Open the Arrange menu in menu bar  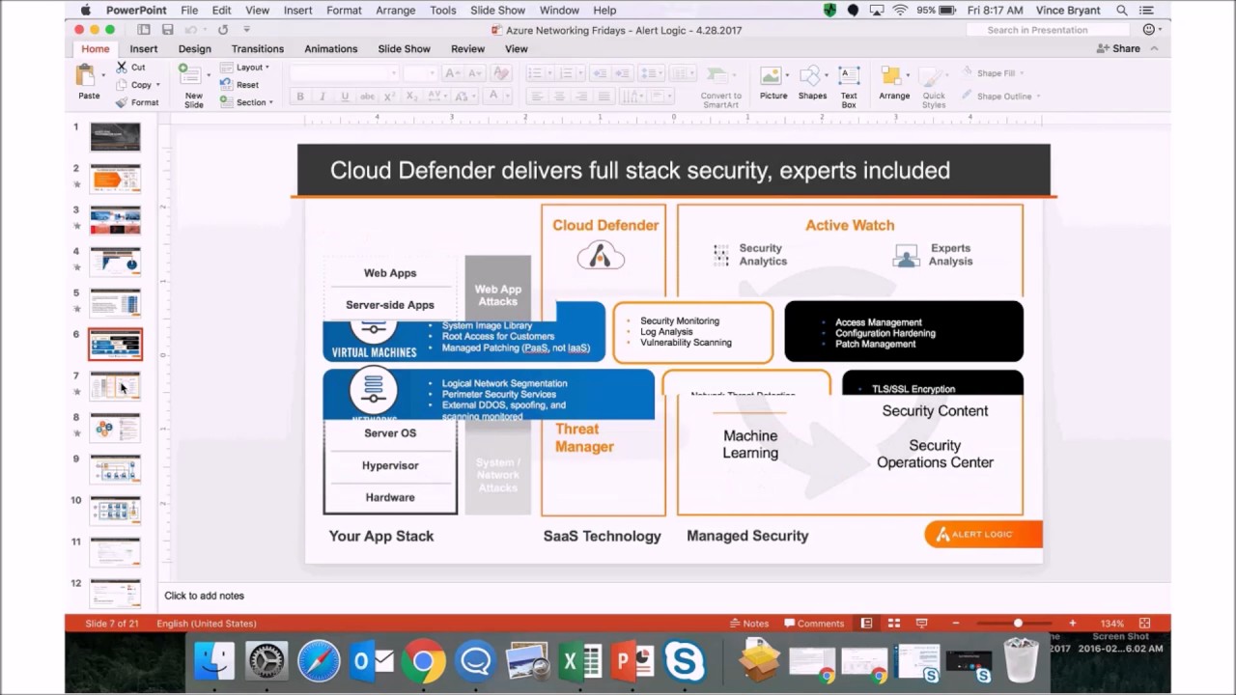click(x=395, y=10)
